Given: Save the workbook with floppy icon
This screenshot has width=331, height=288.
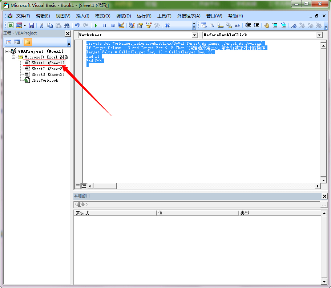Looking at the screenshot, I should (31, 25).
